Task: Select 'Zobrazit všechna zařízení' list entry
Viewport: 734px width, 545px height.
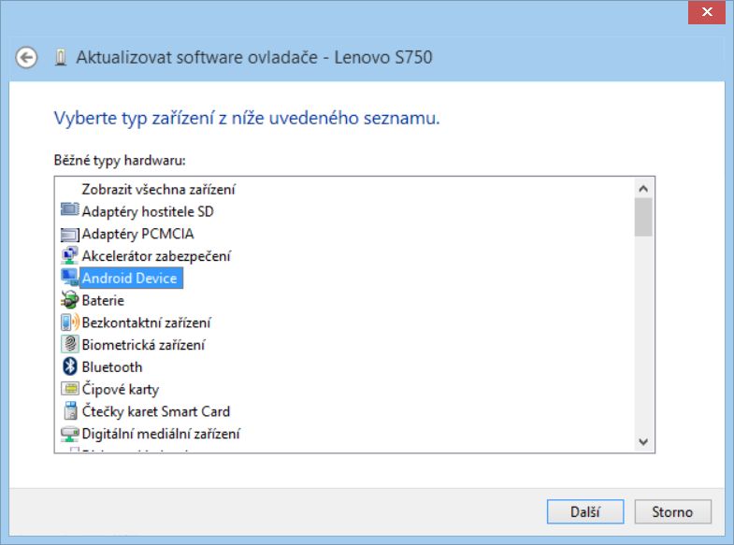Action: (158, 190)
